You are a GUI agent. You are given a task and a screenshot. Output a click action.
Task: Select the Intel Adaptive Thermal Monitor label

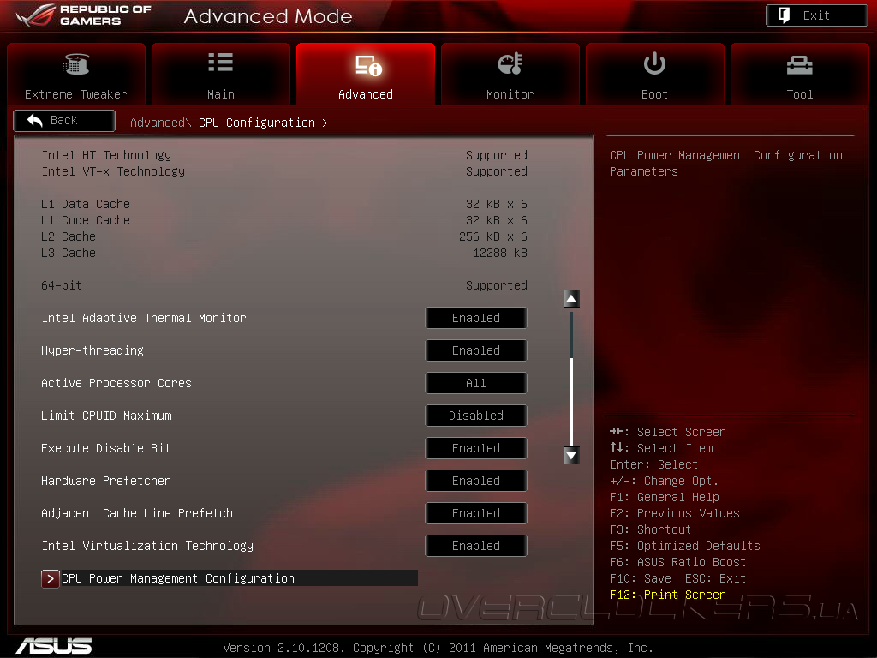tap(144, 318)
